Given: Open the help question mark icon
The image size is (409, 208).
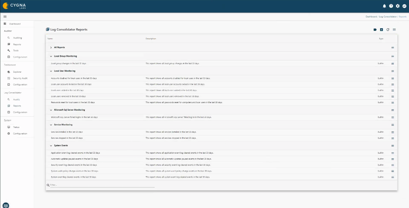Looking at the screenshot, I should [x=391, y=6].
